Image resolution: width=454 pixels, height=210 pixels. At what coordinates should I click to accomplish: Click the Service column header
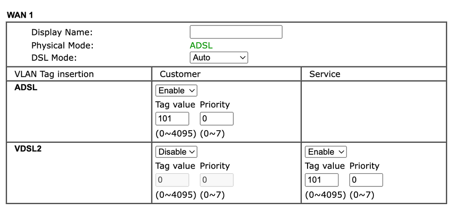pos(325,74)
